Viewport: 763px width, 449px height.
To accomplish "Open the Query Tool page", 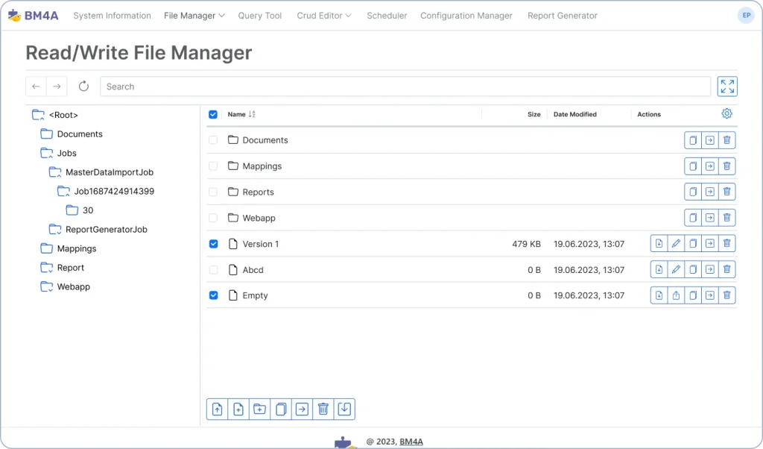I will pyautogui.click(x=260, y=16).
